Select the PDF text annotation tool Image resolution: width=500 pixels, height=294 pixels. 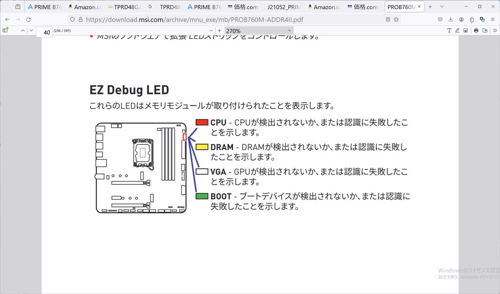click(449, 31)
